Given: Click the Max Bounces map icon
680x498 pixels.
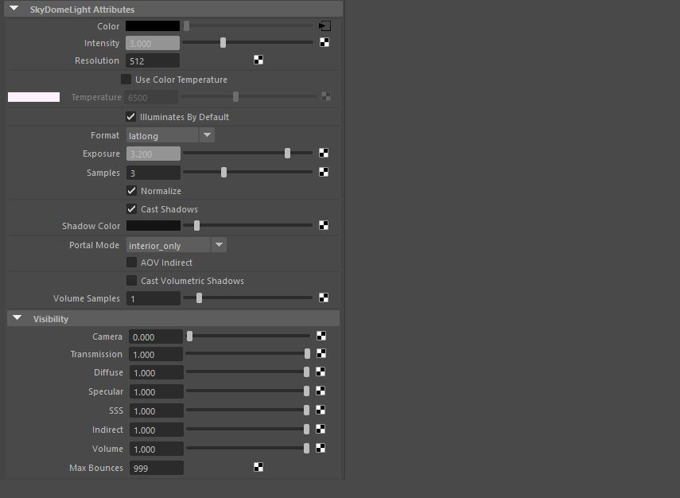Looking at the screenshot, I should [x=258, y=468].
